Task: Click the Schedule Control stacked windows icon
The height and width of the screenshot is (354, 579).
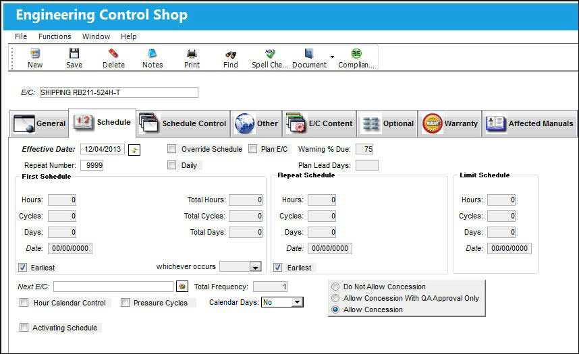Action: [149, 123]
